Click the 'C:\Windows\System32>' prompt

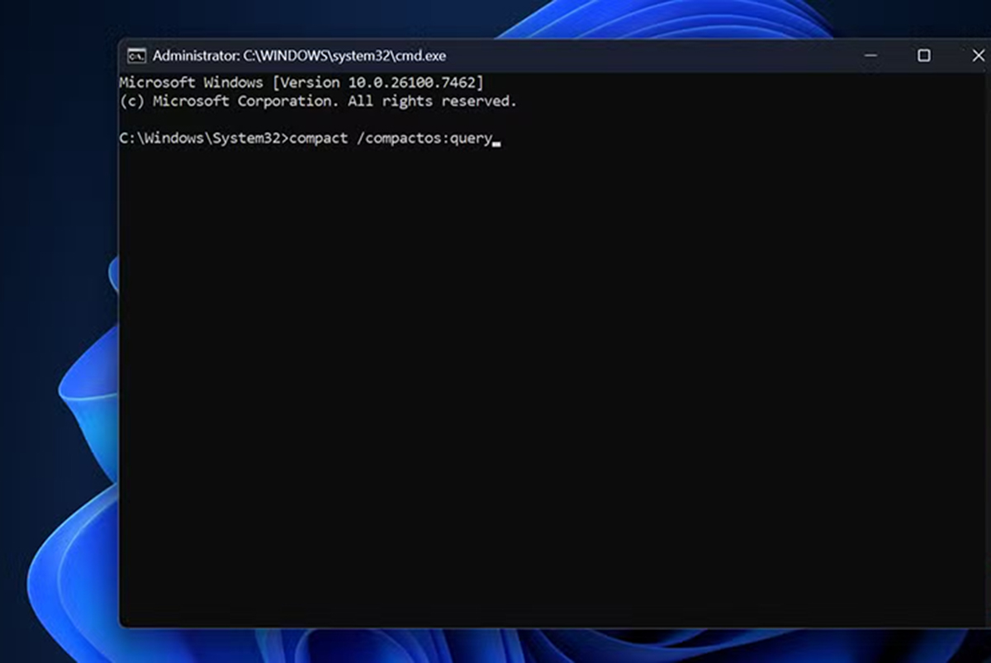203,139
